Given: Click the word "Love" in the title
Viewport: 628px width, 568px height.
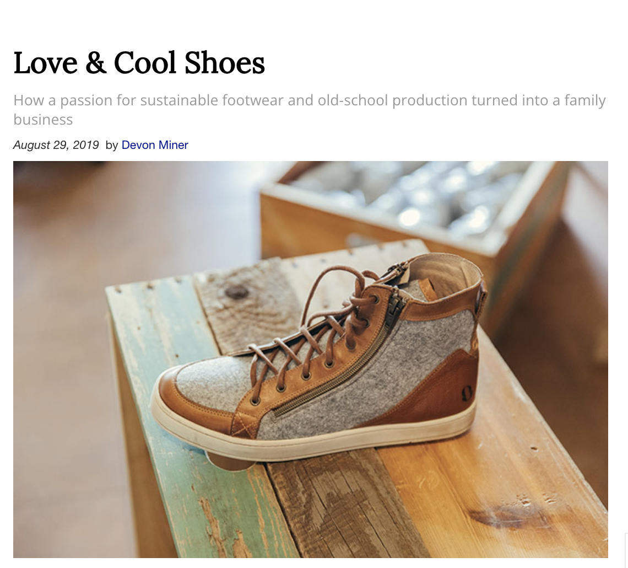Looking at the screenshot, I should pos(46,63).
